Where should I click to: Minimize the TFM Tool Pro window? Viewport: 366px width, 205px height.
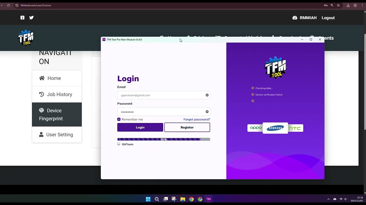click(x=302, y=40)
